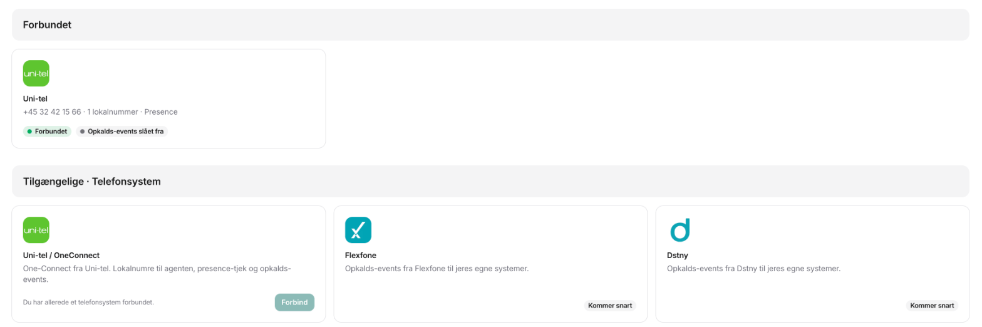Click the Opkalds-events slået fra badge
The image size is (982, 327).
[x=122, y=132]
